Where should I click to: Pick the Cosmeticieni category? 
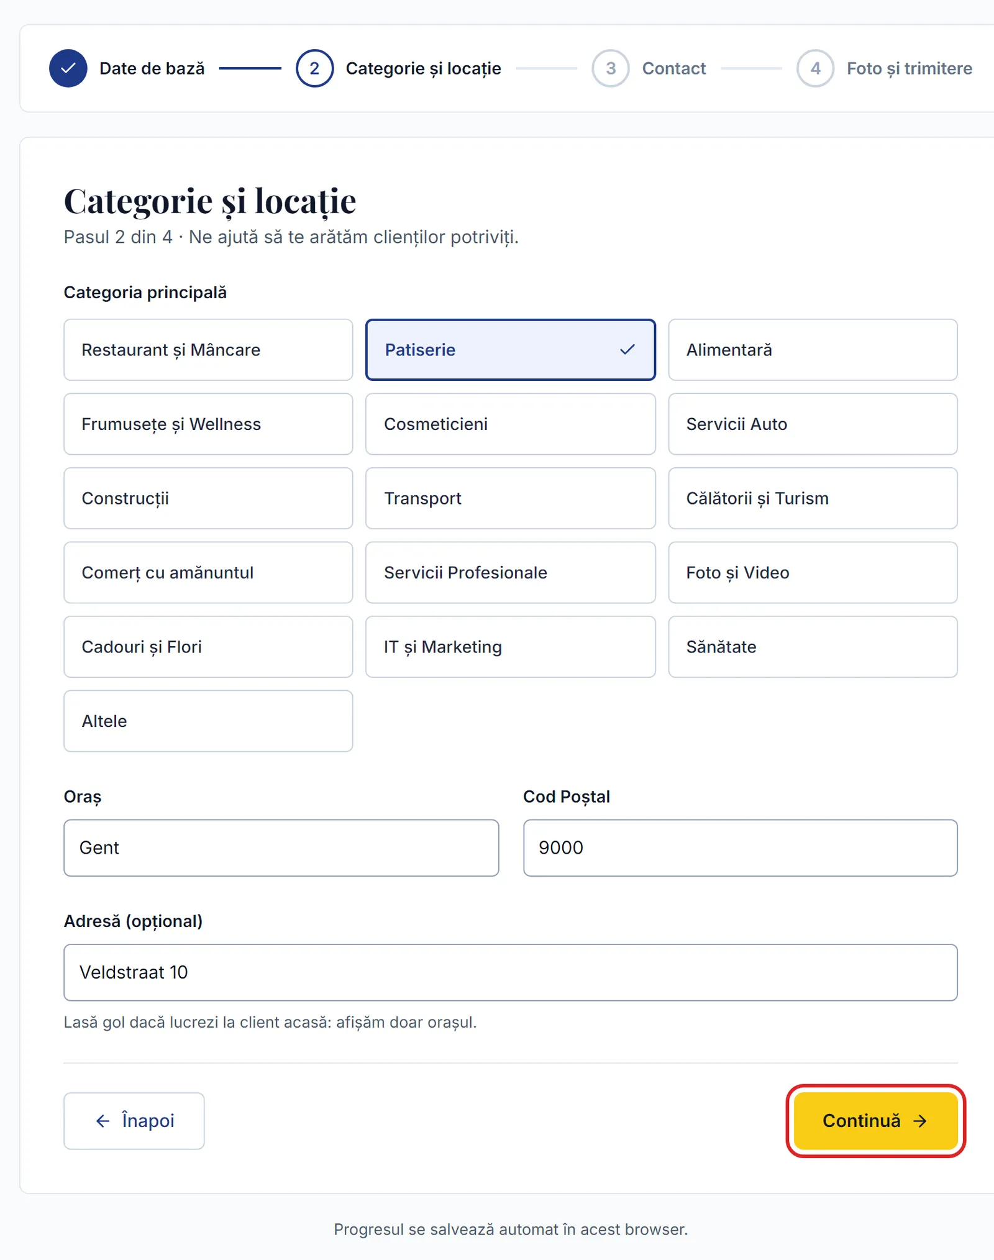click(511, 424)
